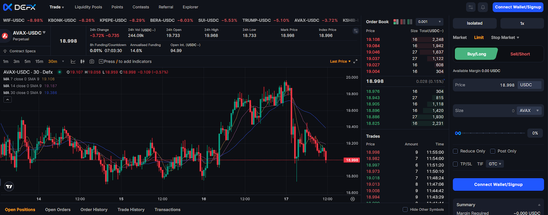Viewport: 548px width, 215px height.
Task: Change order book grouping 0.001
Action: (429, 22)
